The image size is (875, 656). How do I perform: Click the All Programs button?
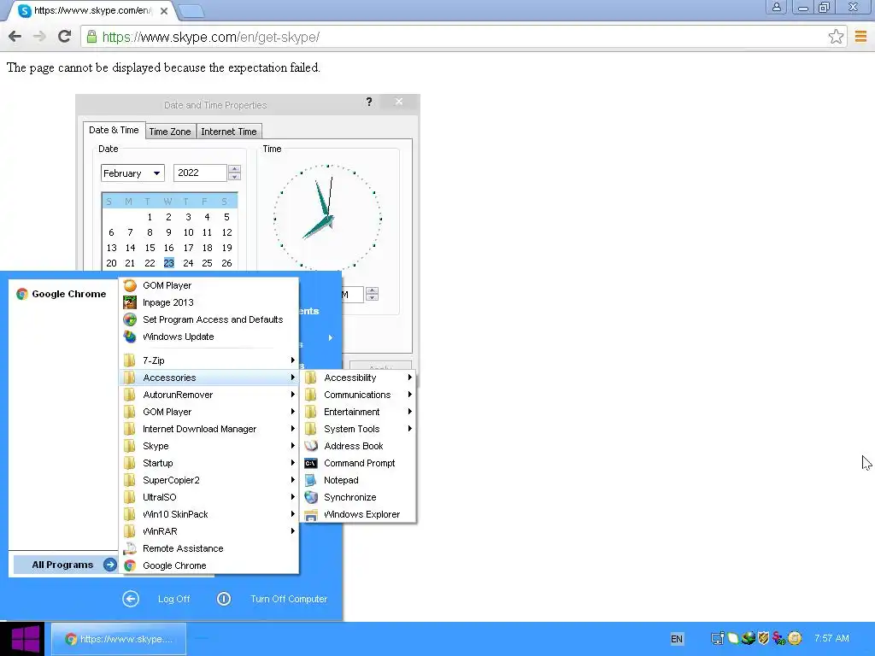pos(65,565)
